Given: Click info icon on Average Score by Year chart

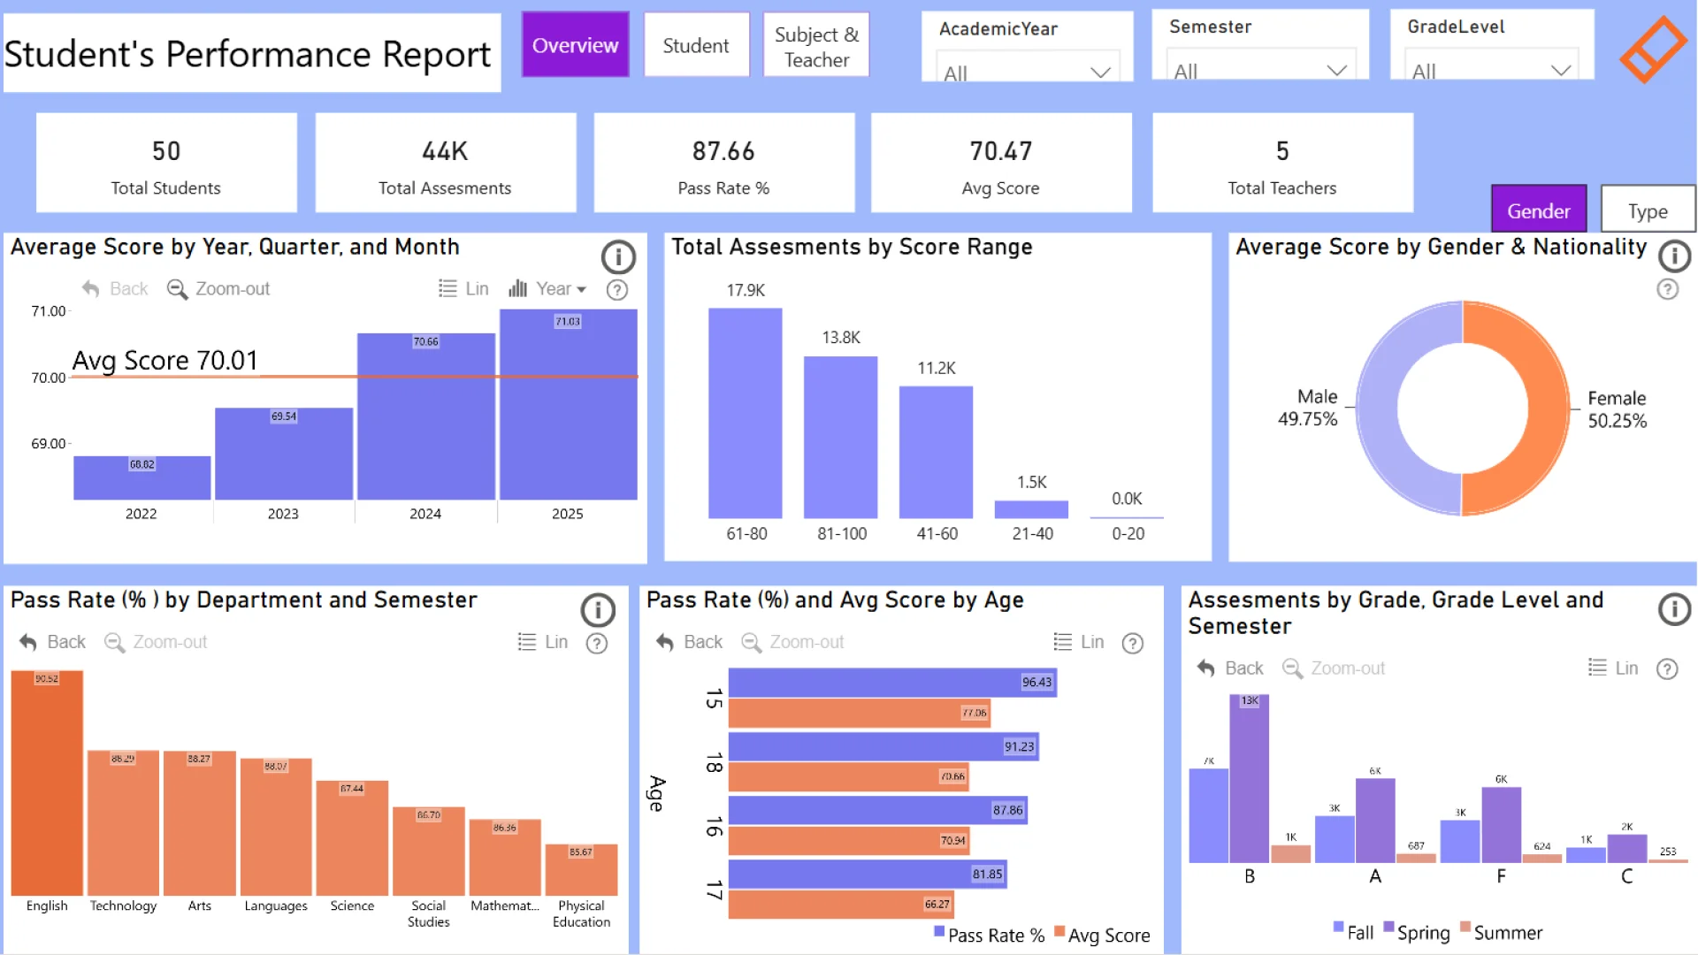Looking at the screenshot, I should (618, 257).
